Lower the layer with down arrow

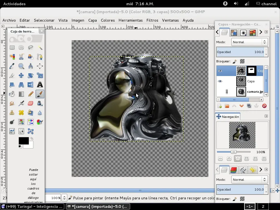pyautogui.click(x=242, y=106)
